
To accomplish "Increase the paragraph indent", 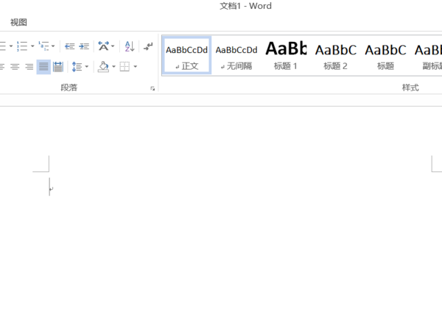I will (84, 46).
